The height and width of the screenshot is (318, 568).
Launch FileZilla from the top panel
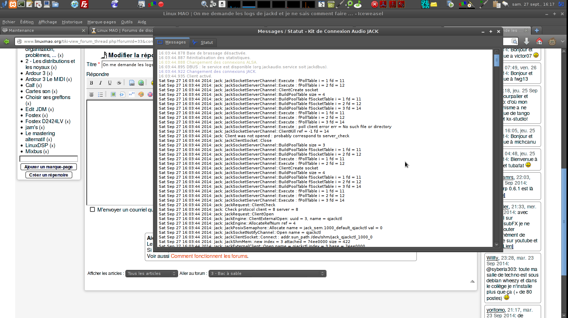(x=84, y=4)
